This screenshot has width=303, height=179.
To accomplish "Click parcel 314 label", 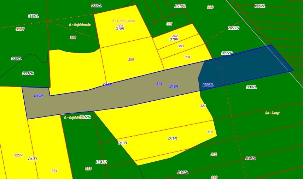I will [x=210, y=132].
